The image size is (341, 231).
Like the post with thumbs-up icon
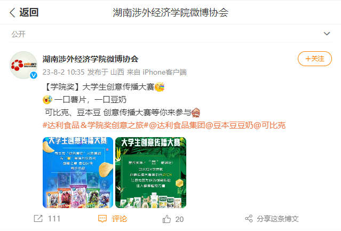166,219
